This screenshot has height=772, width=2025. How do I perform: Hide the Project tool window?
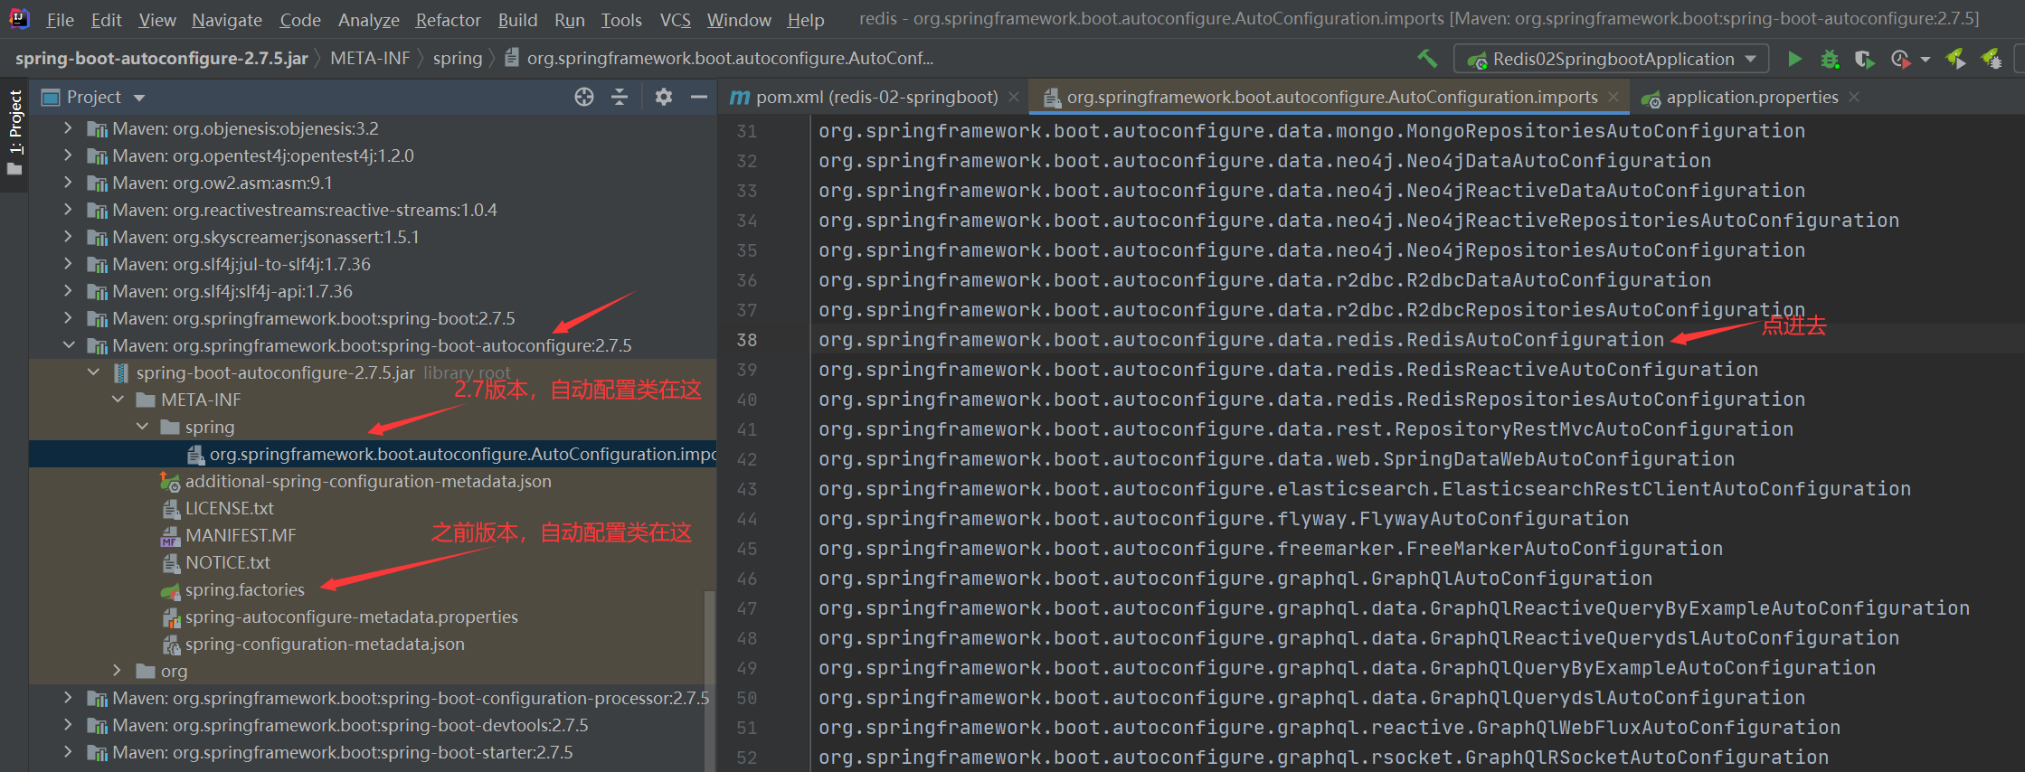click(x=699, y=97)
